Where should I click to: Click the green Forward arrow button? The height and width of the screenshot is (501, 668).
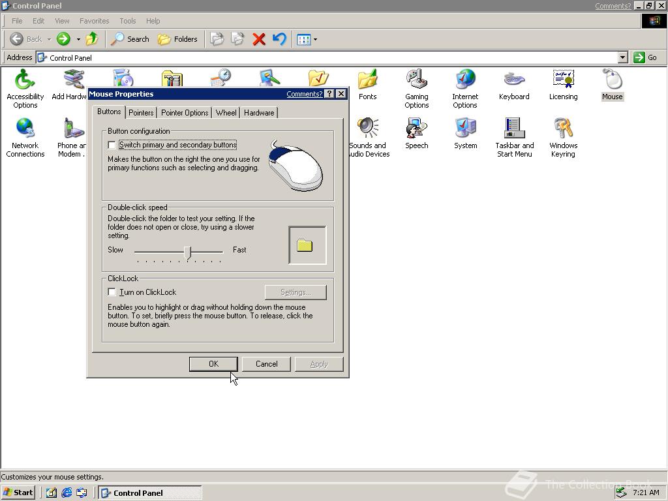click(x=63, y=39)
